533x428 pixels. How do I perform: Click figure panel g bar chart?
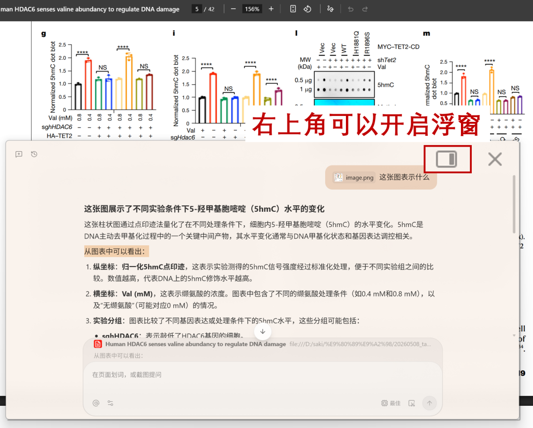[x=102, y=89]
